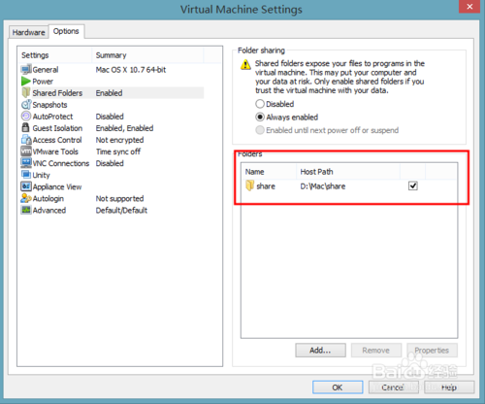Select the Unity label
The image size is (485, 404).
(41, 175)
